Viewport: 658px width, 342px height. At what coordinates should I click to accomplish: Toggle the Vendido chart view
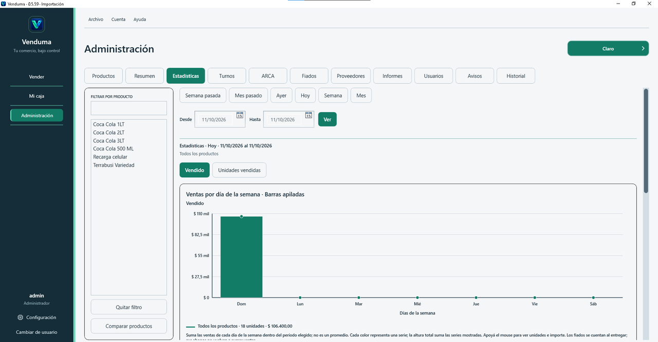point(194,170)
